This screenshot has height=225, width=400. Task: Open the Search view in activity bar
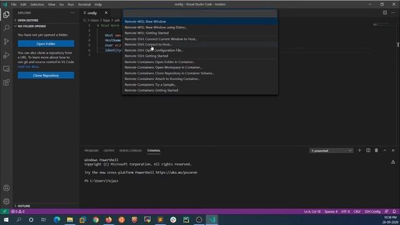[x=6, y=27]
